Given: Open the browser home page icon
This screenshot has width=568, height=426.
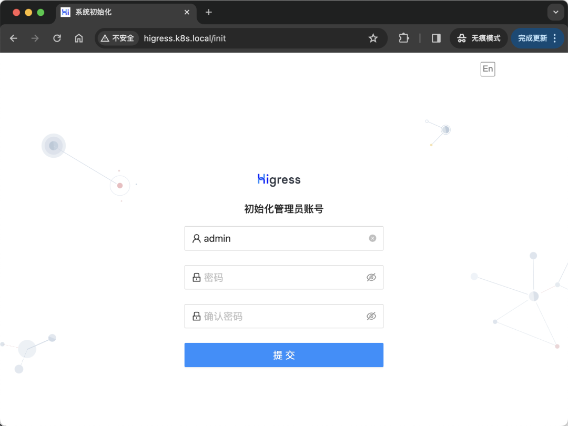Looking at the screenshot, I should (x=78, y=38).
